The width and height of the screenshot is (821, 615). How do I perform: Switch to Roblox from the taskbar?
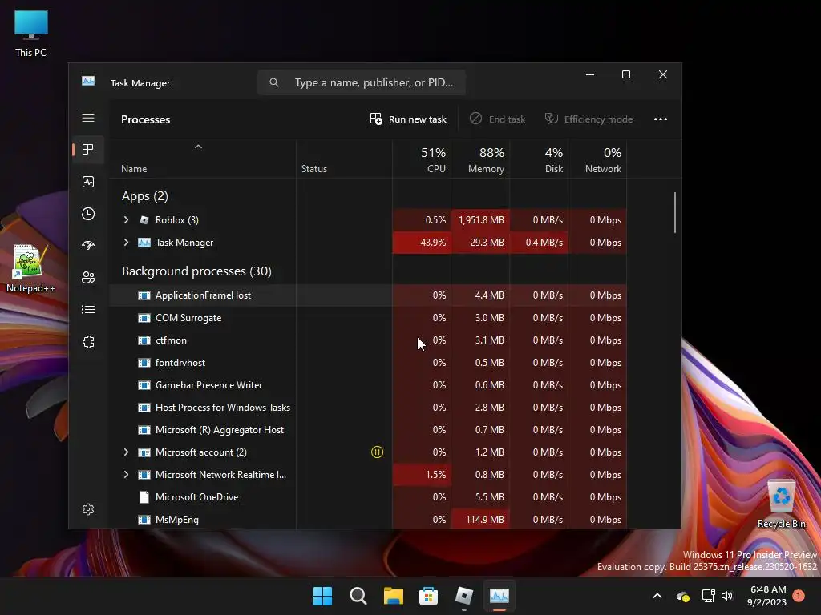tap(464, 596)
